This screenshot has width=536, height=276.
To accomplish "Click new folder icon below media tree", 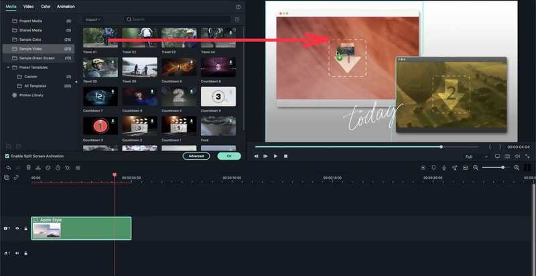I will coord(9,146).
